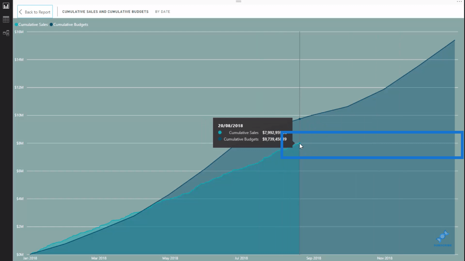Open the more options ellipsis menu
The width and height of the screenshot is (465, 261).
coord(460,2)
